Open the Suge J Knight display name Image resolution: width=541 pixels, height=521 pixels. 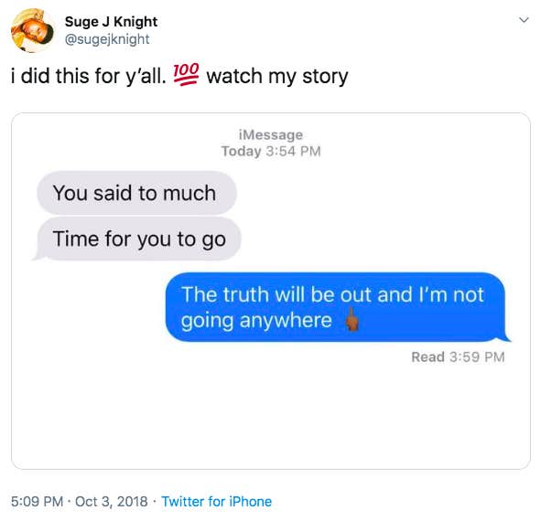coord(111,22)
